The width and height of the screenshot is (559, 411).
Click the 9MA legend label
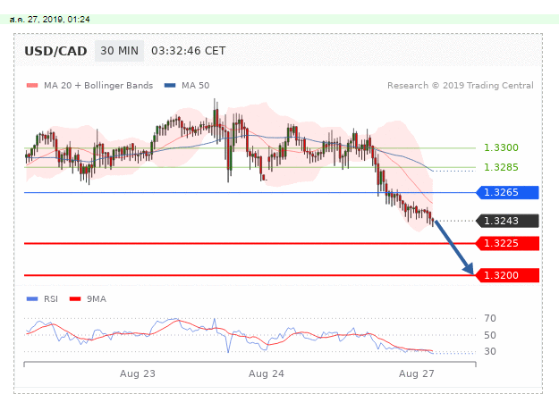coord(97,298)
